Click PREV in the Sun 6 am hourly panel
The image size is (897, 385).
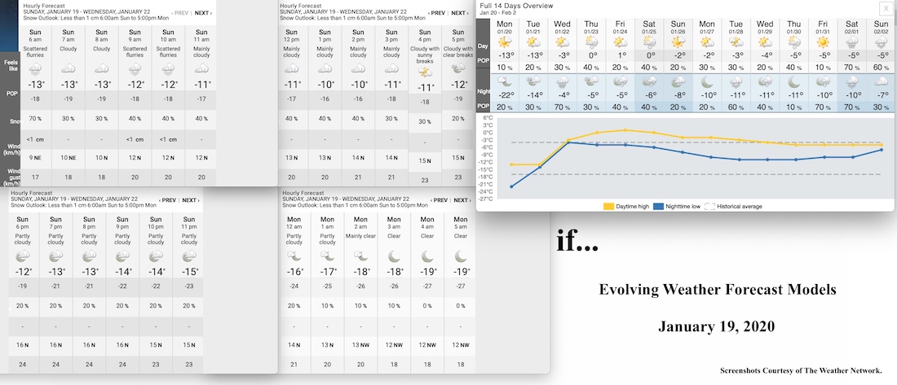coord(180,12)
